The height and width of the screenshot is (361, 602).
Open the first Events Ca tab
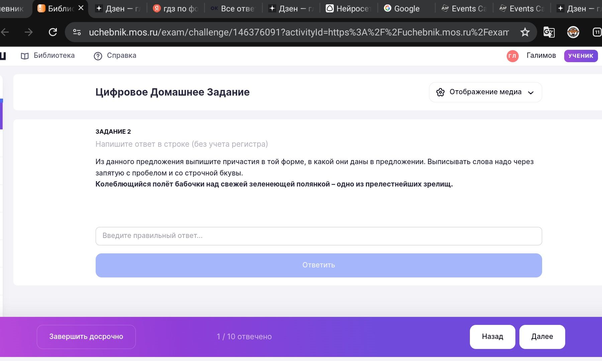(464, 9)
